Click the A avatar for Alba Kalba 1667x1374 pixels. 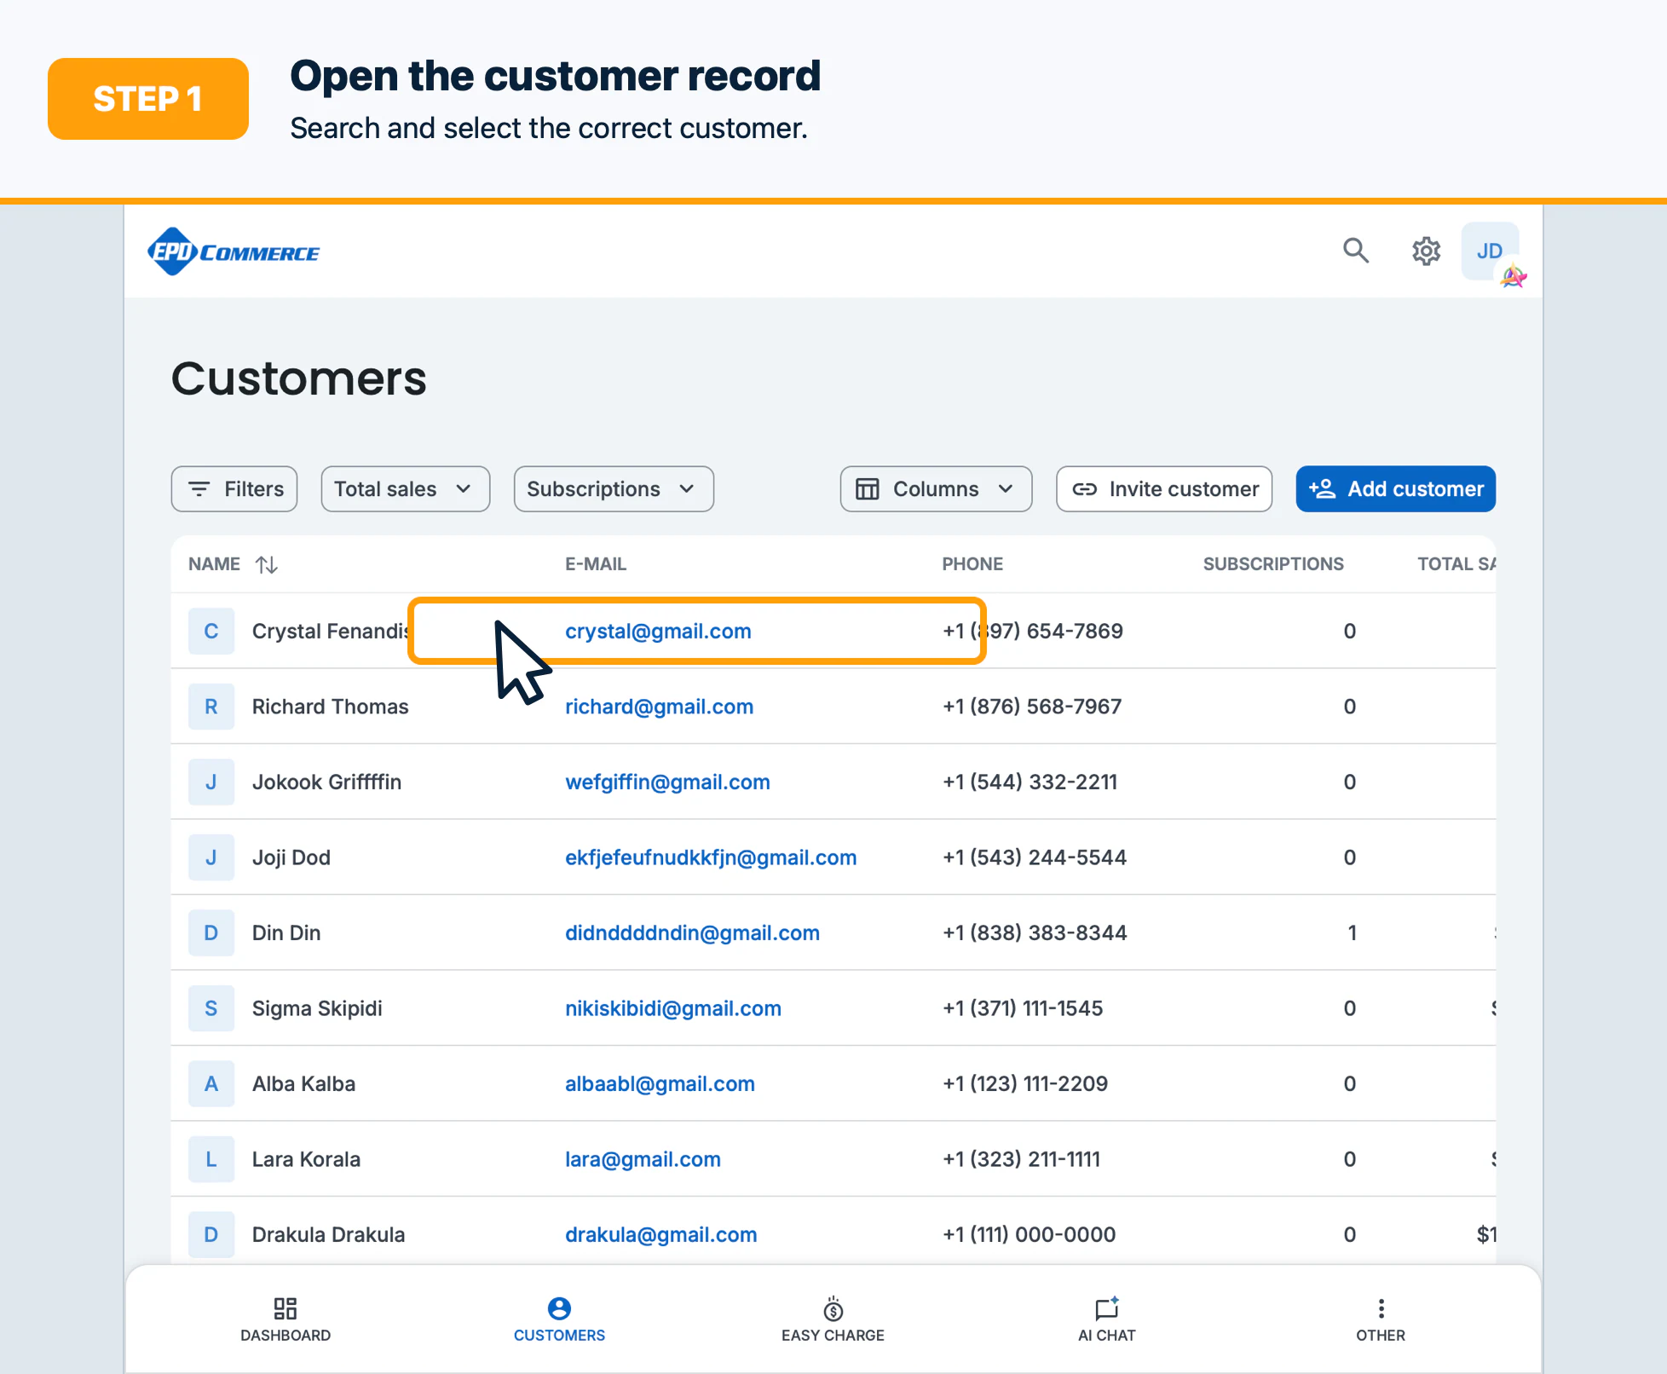211,1083
